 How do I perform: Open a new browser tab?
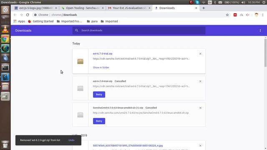click(x=204, y=8)
